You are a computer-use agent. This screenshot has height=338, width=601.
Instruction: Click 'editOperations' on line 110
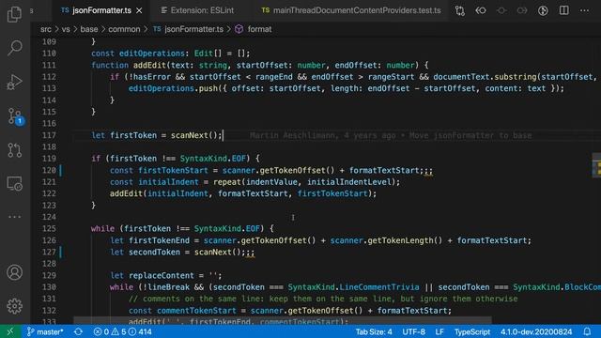coord(152,54)
